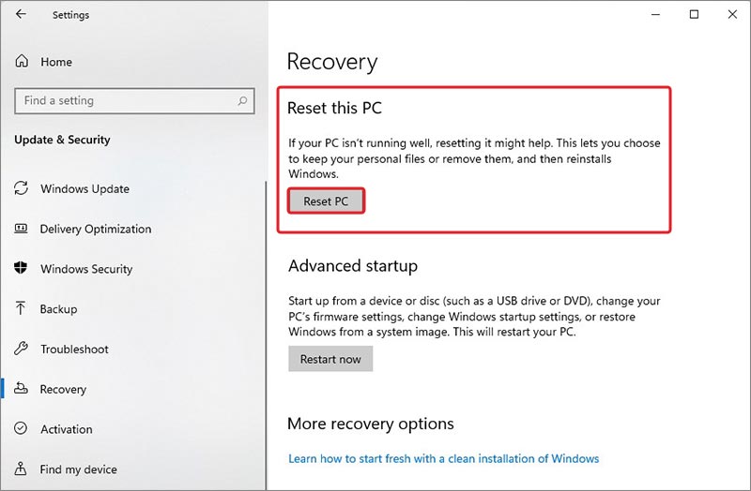The image size is (751, 491).
Task: Click the Restart now button
Action: coord(330,359)
